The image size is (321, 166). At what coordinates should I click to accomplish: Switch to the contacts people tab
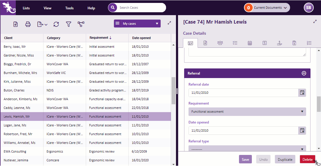220,43
